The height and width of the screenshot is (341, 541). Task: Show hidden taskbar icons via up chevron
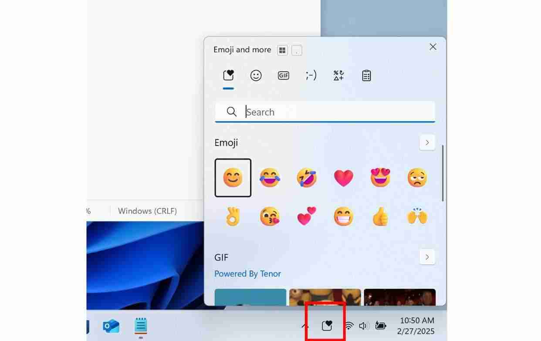(304, 325)
